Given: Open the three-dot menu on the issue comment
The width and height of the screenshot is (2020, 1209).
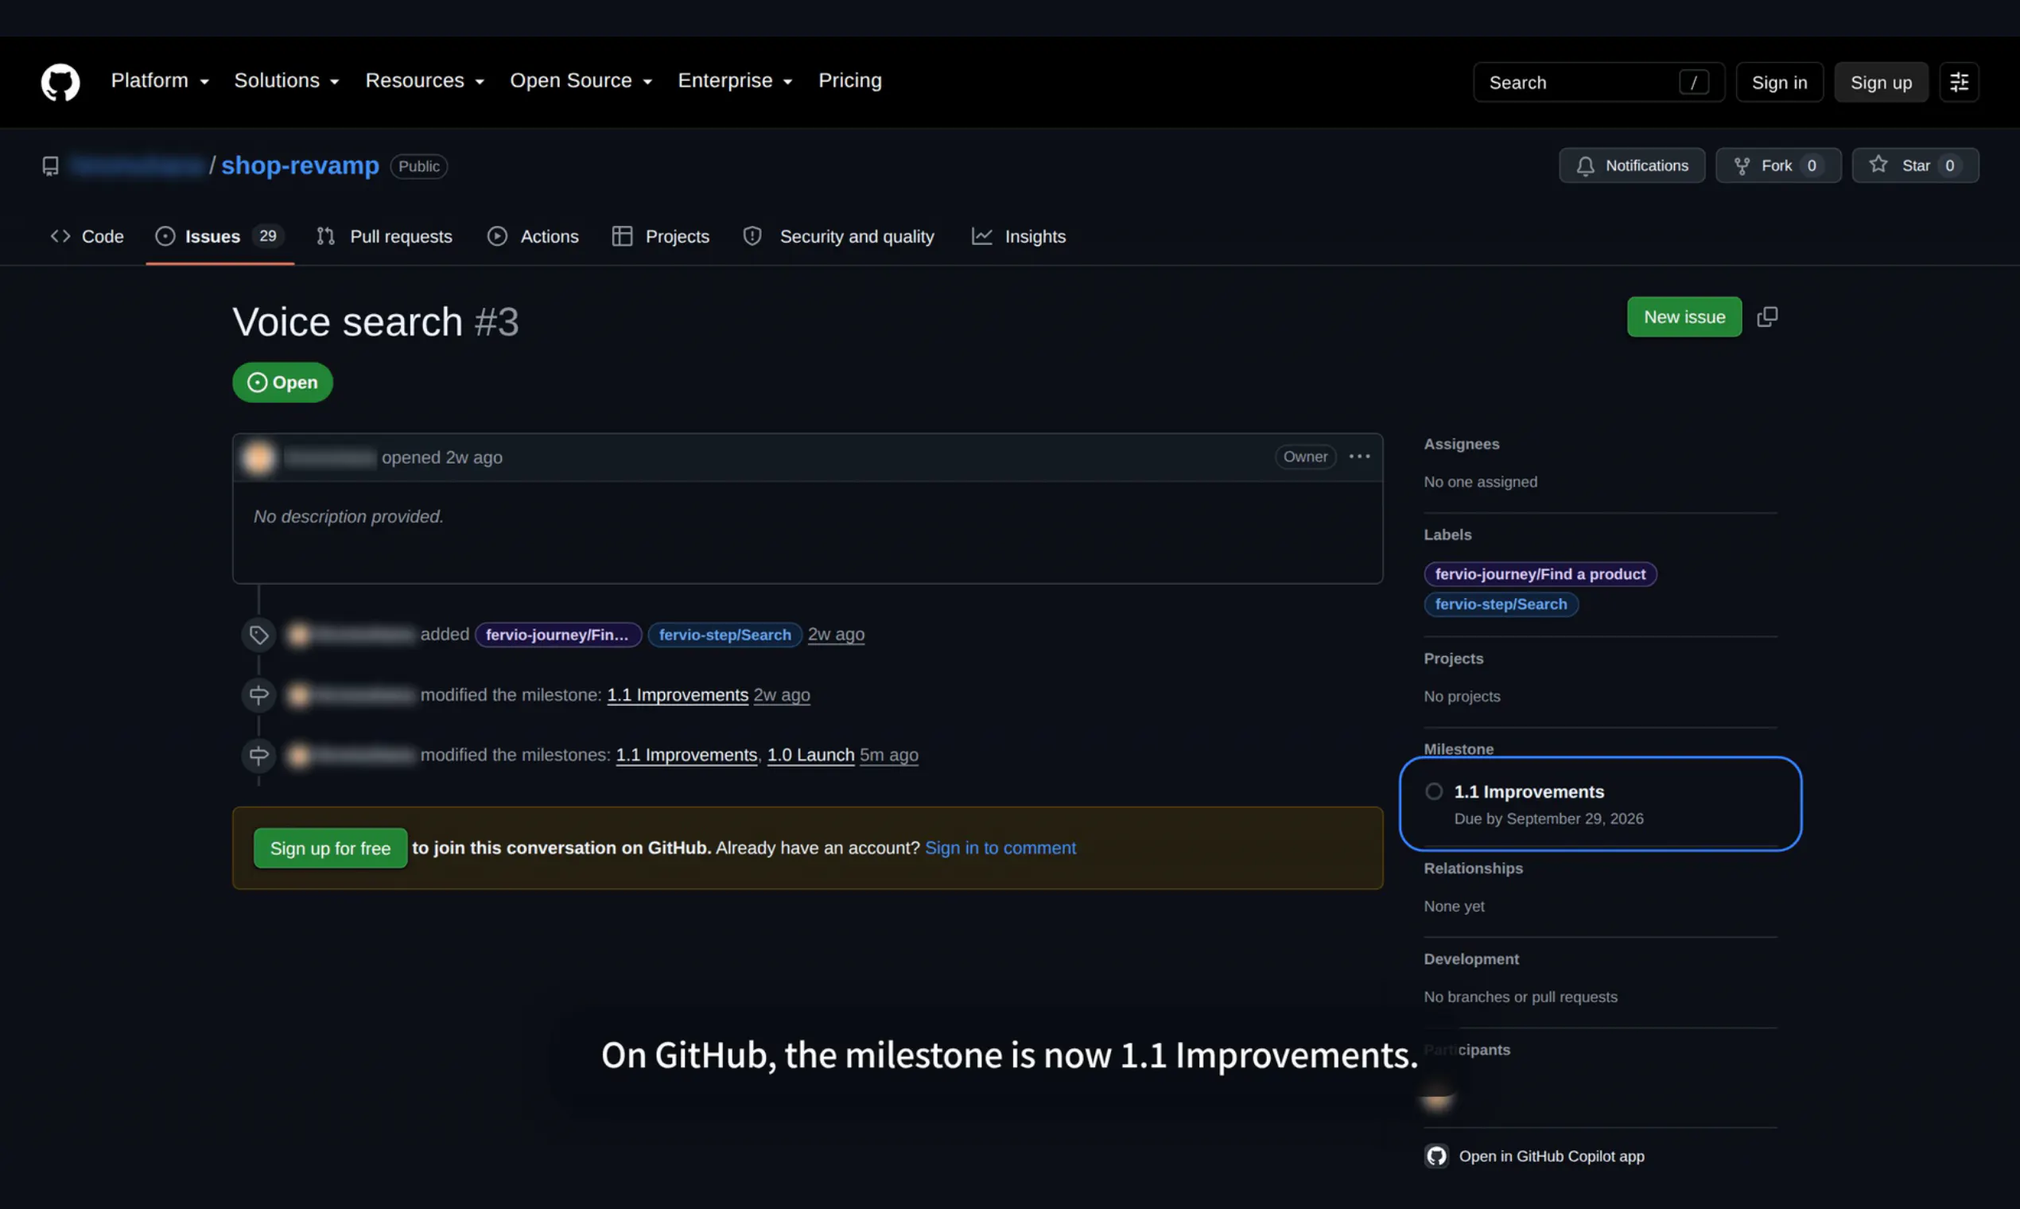Looking at the screenshot, I should [x=1359, y=457].
